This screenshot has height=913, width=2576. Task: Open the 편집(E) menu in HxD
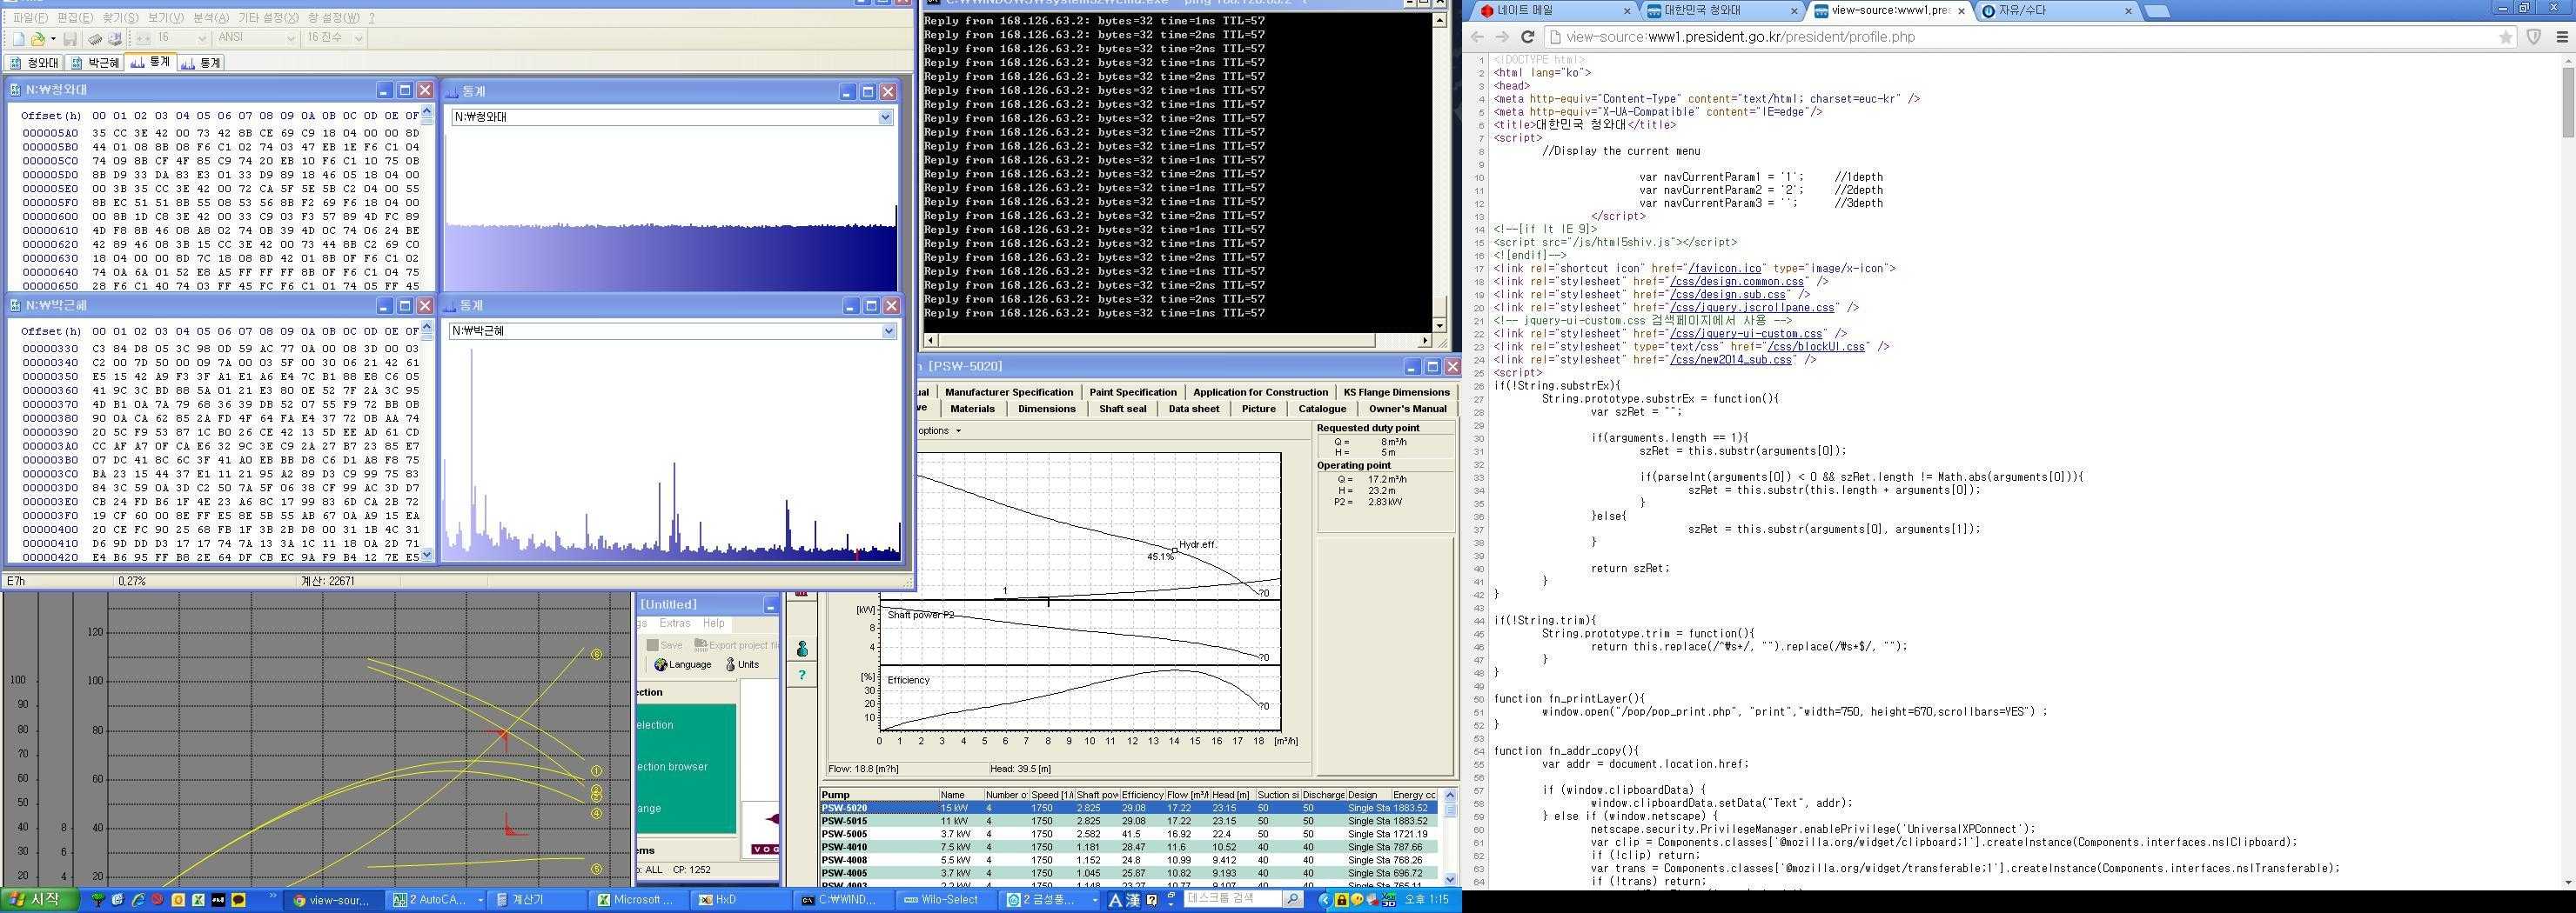[75, 18]
